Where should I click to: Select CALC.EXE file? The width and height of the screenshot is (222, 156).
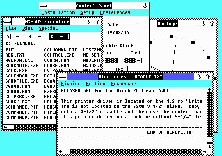coord(16,70)
